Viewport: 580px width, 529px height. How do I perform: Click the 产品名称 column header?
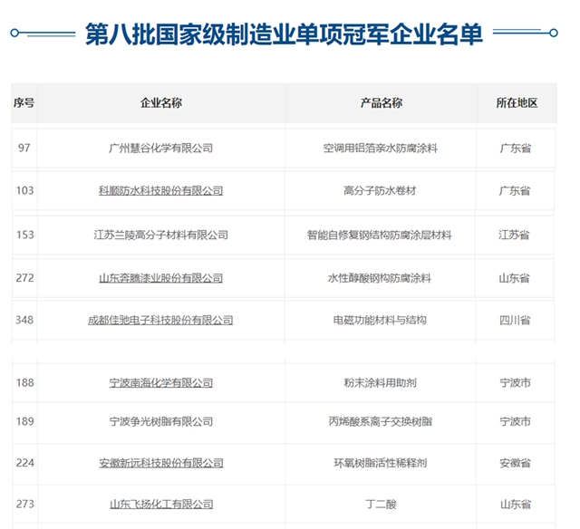pyautogui.click(x=382, y=102)
